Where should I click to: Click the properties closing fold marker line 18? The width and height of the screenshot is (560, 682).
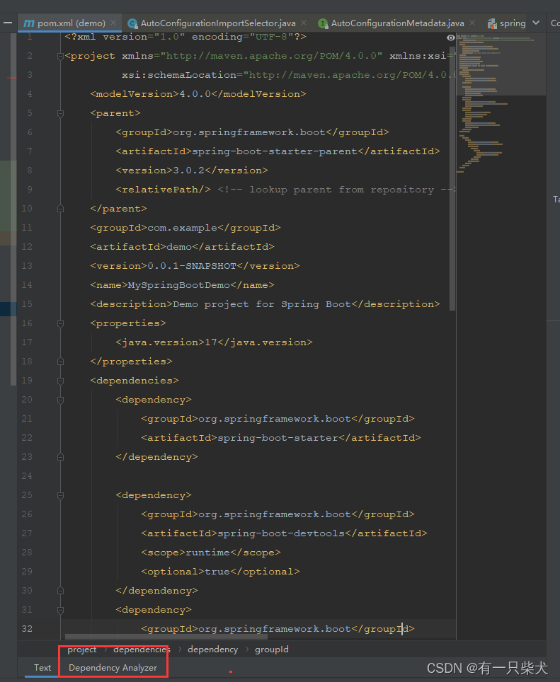(60, 362)
